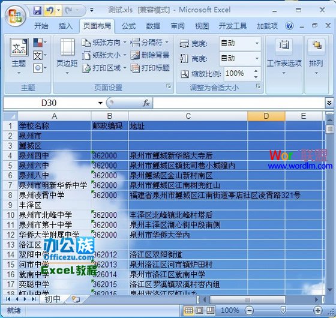The image size is (336, 318).
Task: Open the Office button menu
Action: (15, 16)
